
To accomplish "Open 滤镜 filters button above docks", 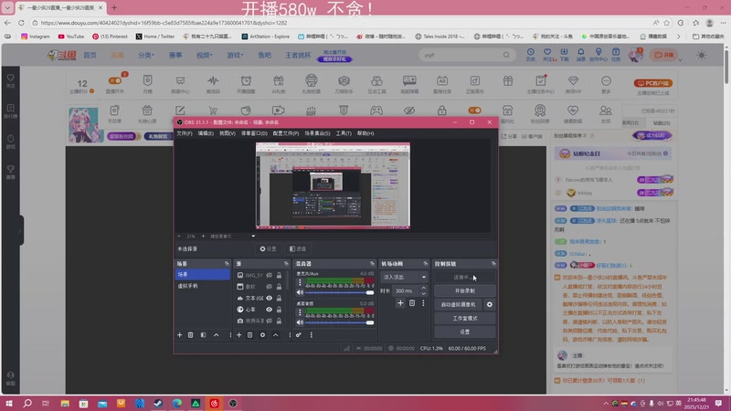I will tap(298, 248).
